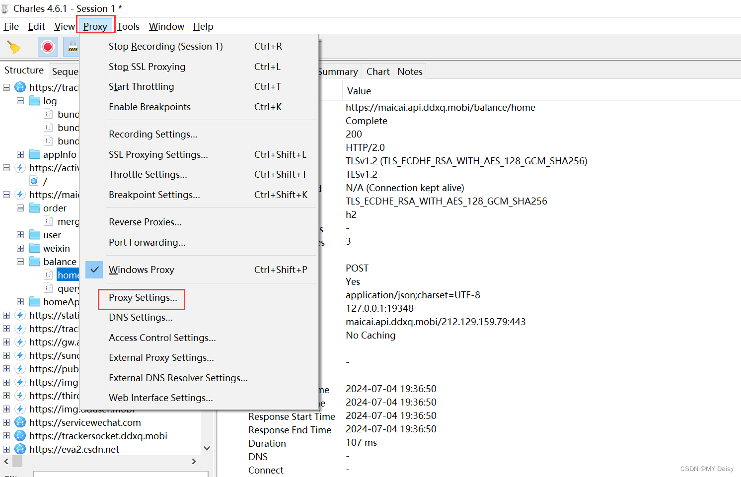Choose Reverse Proxies... menu item

(x=145, y=222)
